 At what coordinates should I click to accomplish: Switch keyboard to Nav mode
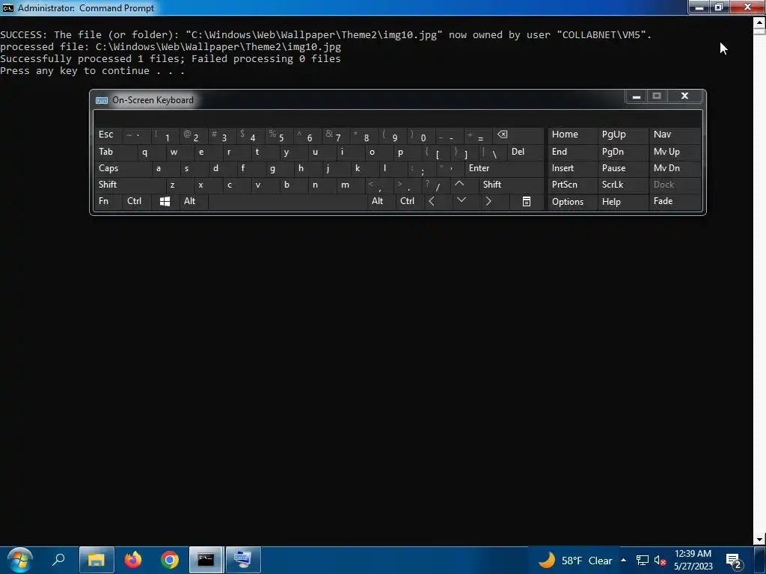[x=675, y=135]
